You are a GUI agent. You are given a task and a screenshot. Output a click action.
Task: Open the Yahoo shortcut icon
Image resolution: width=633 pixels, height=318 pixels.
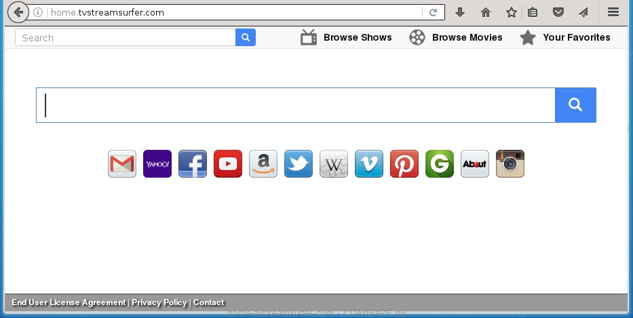coord(157,164)
